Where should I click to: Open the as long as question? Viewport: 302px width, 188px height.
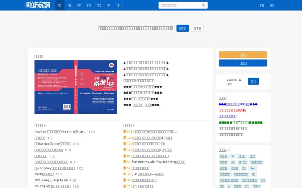click(52, 186)
